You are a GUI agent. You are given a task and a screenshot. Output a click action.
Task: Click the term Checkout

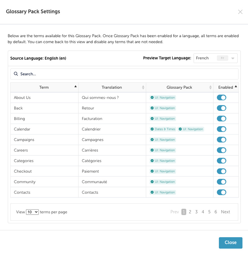tap(23, 171)
